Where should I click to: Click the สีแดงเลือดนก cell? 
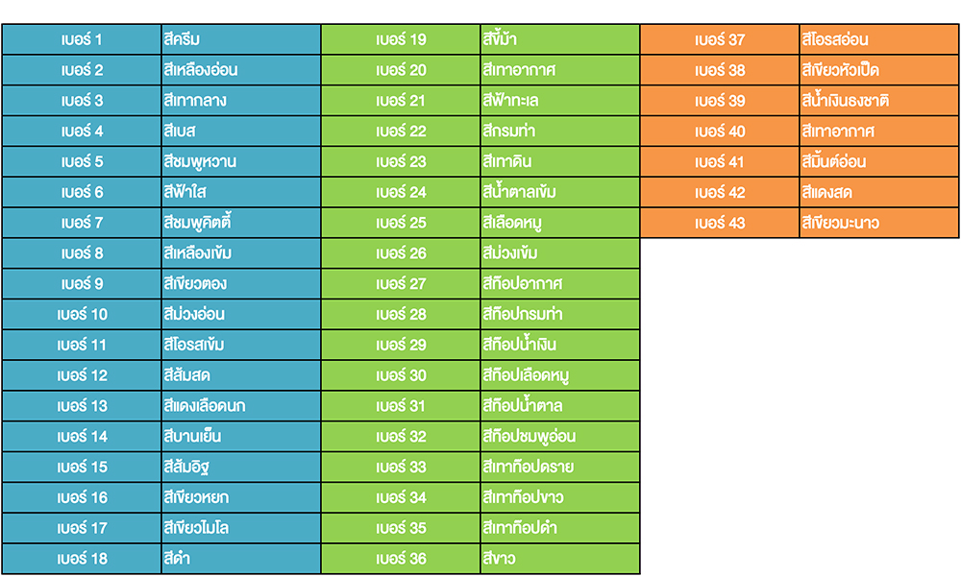tap(241, 406)
